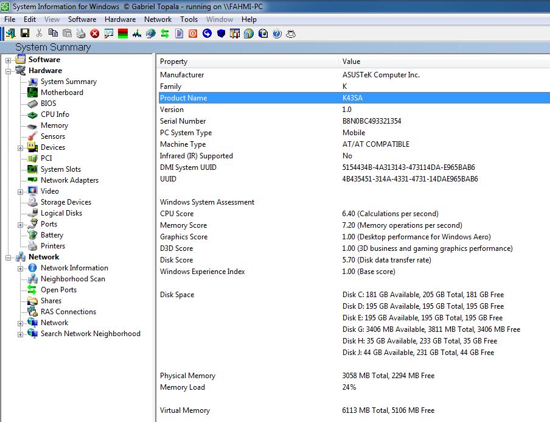
Task: Click the Virtual Memory row
Action: (354, 410)
